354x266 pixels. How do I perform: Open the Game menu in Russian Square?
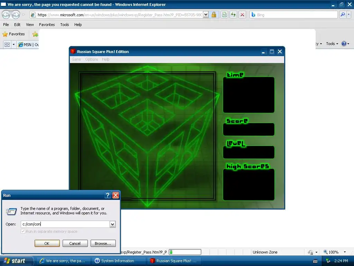[76, 59]
